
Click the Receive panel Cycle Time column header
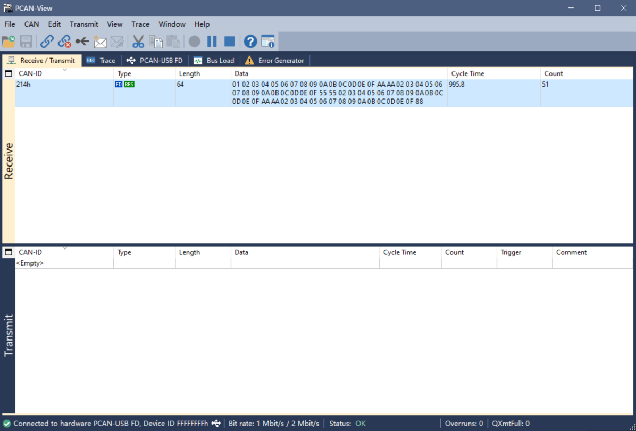pos(494,74)
